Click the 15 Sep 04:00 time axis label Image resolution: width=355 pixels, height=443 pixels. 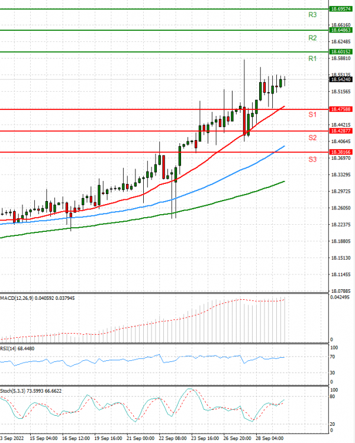coord(44,438)
